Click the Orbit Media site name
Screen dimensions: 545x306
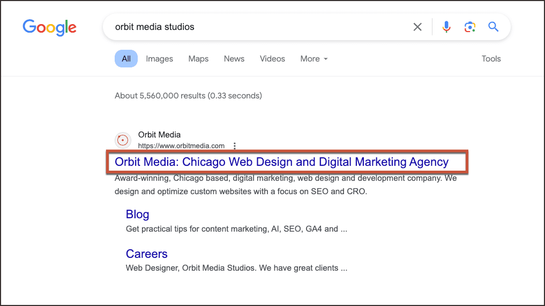click(159, 135)
